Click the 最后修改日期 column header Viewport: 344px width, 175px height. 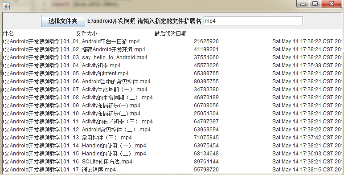tap(171, 33)
